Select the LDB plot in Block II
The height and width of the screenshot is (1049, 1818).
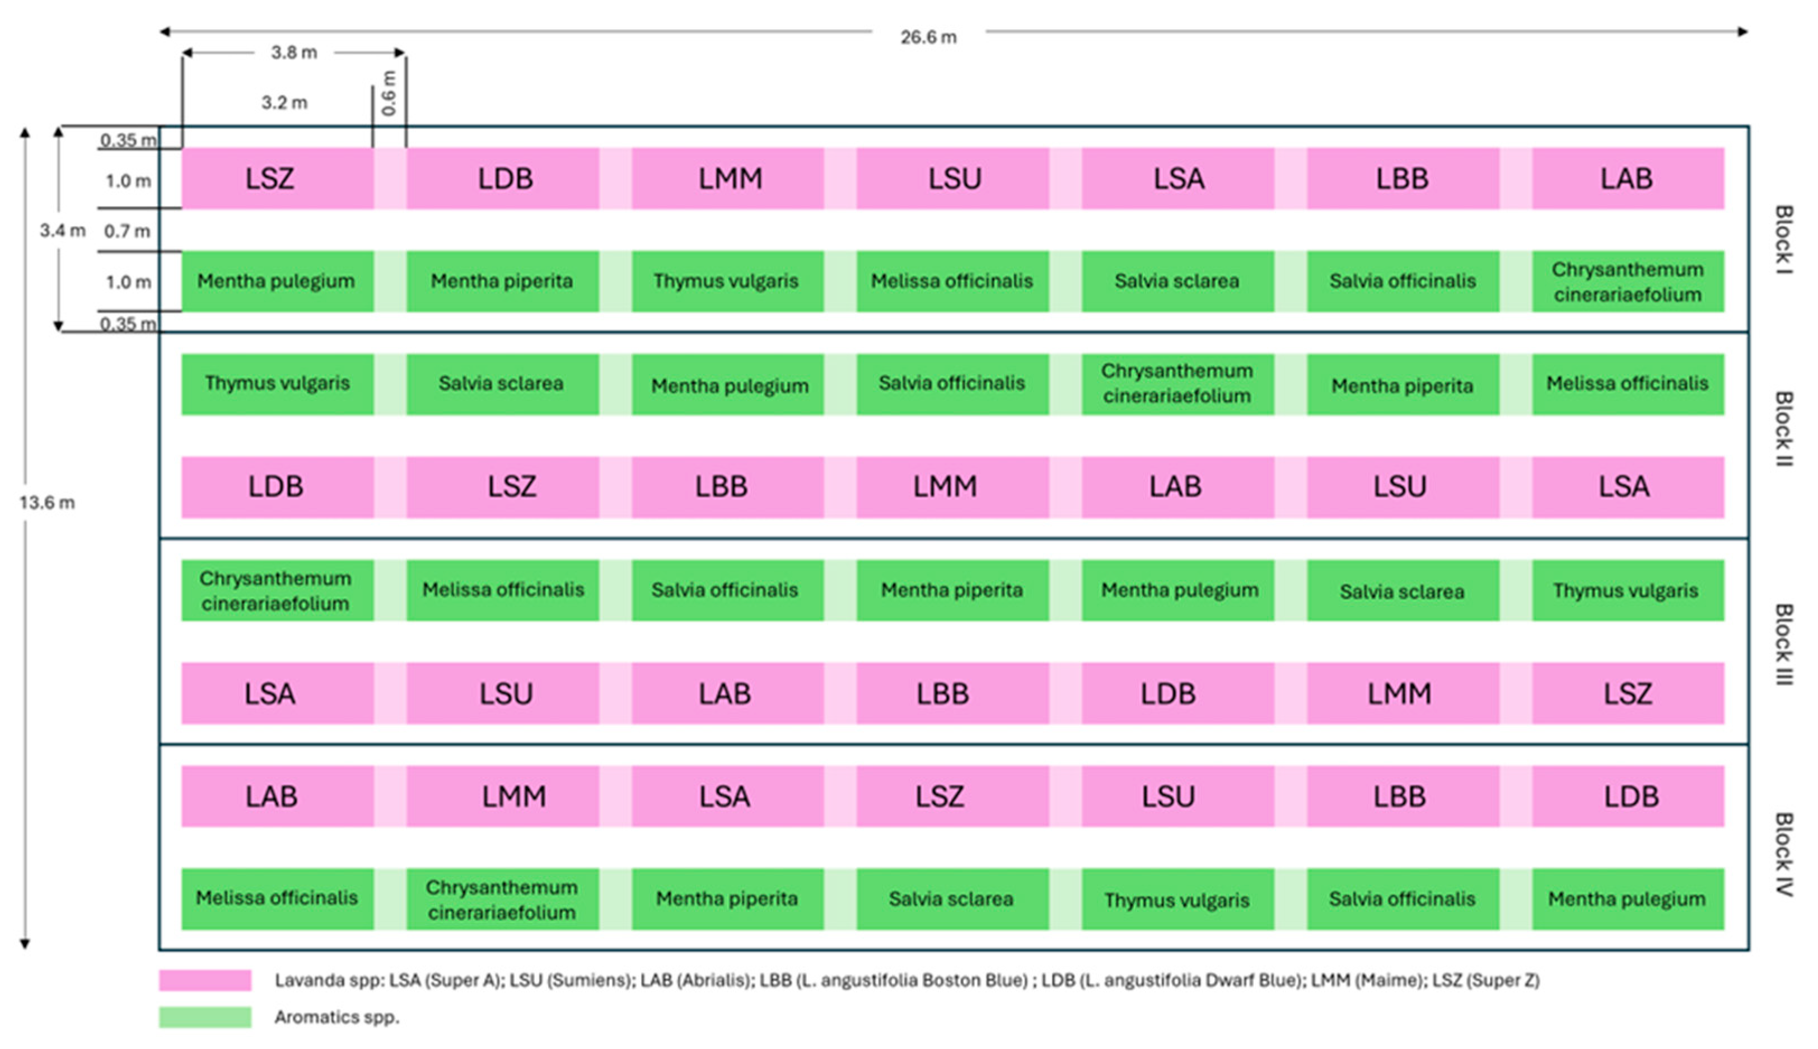pos(277,487)
